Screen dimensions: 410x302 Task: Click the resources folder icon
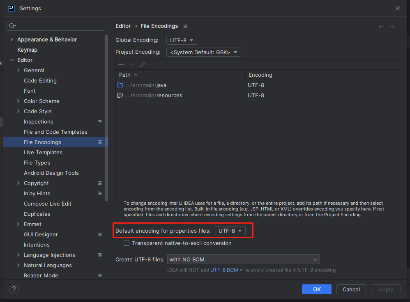point(120,95)
